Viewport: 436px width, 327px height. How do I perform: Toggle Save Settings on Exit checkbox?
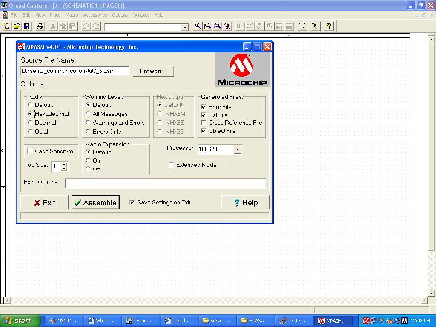(132, 202)
